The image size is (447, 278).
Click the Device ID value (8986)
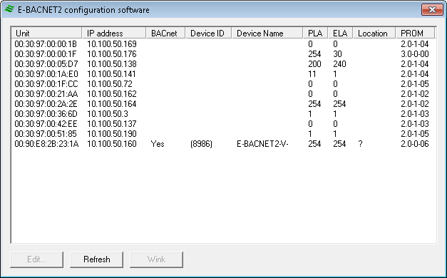click(201, 144)
